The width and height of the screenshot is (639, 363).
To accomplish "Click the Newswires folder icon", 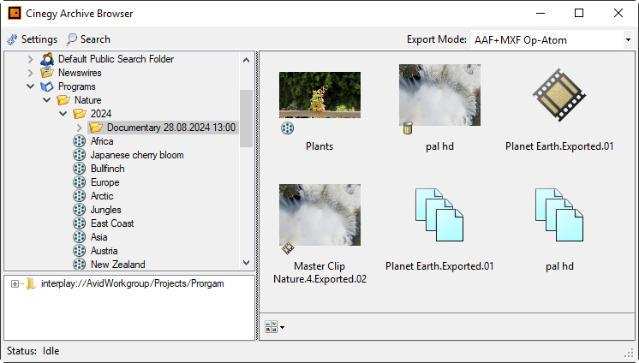I will coord(47,73).
